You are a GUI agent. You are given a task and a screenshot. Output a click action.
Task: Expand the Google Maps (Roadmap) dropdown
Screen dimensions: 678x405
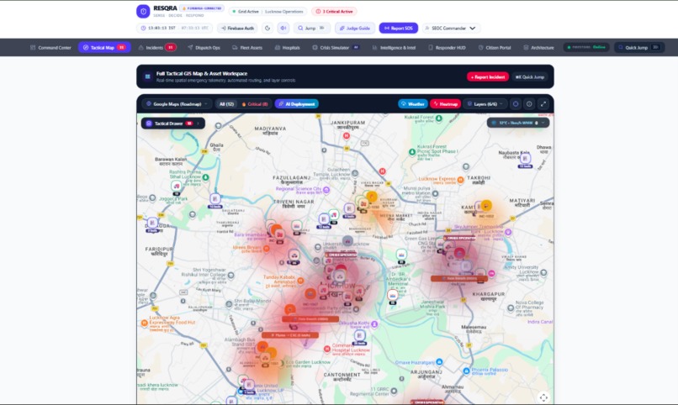pos(177,104)
